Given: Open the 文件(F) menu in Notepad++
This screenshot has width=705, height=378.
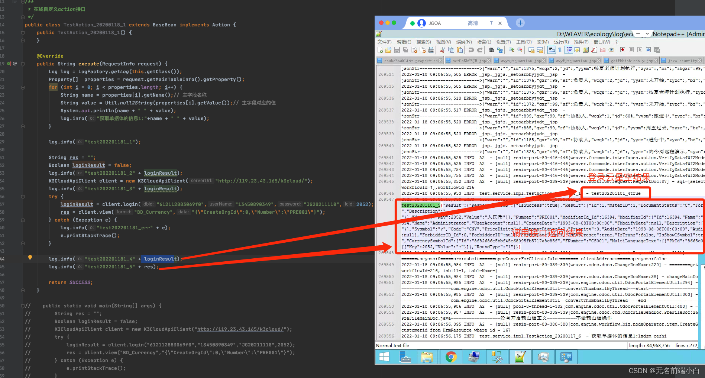Looking at the screenshot, I should [384, 42].
